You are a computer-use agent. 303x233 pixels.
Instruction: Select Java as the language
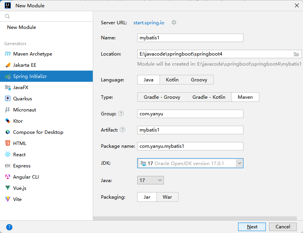148,79
